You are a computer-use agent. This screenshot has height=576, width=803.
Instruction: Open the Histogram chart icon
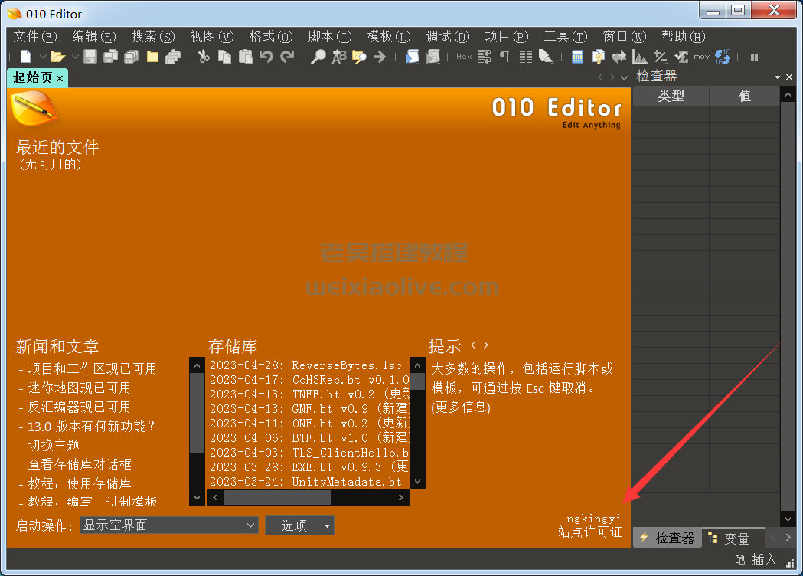pyautogui.click(x=640, y=57)
